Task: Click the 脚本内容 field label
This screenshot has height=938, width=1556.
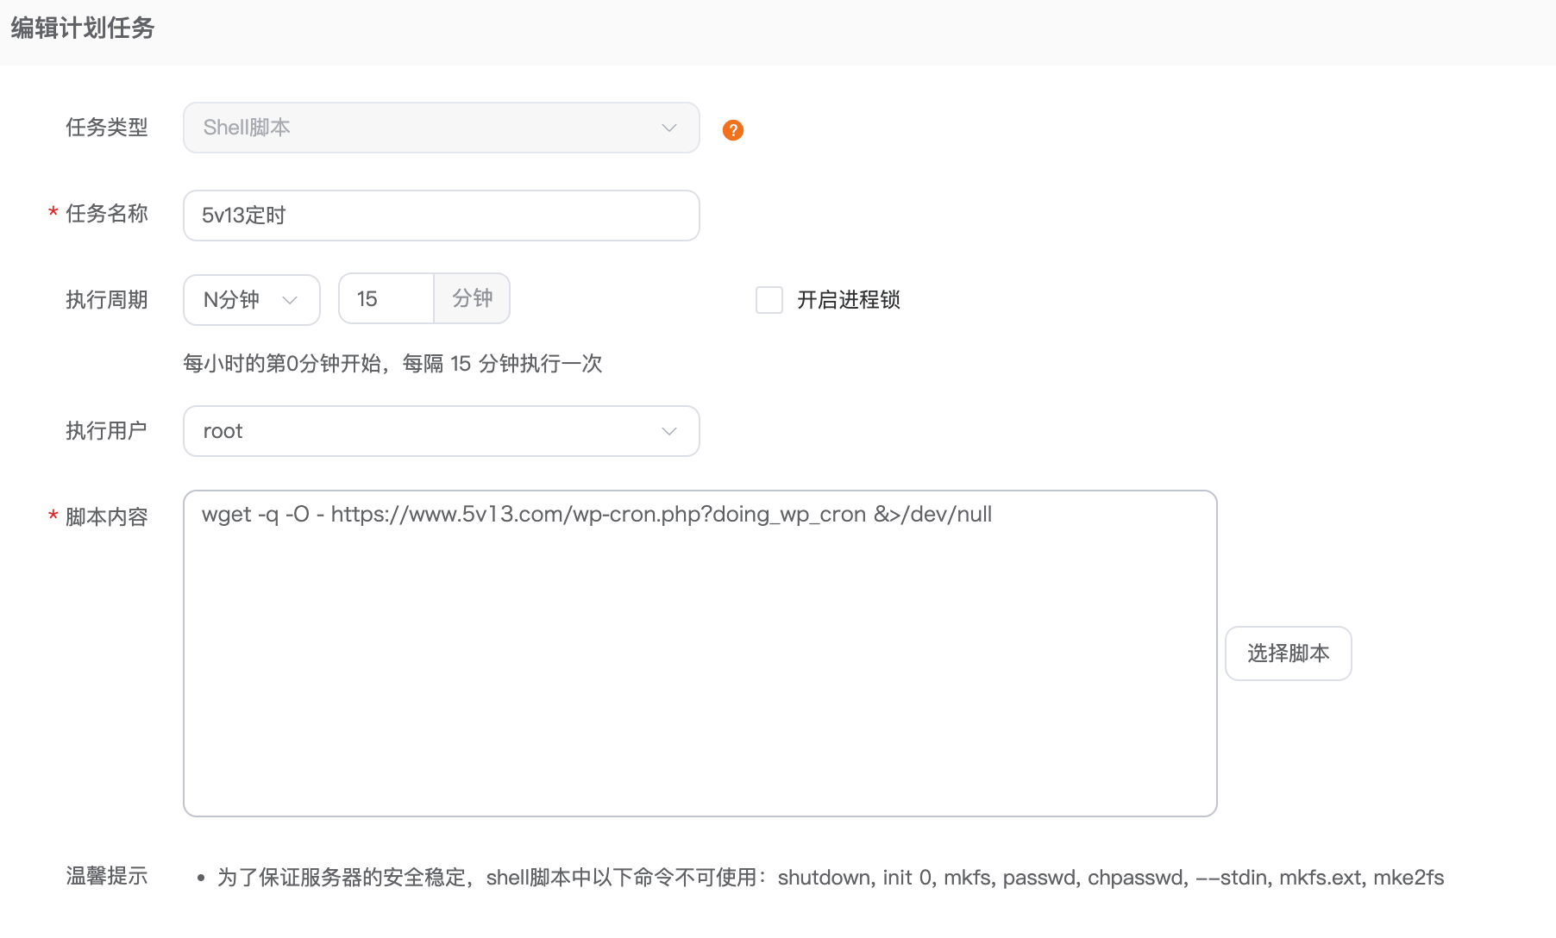Action: click(x=106, y=517)
